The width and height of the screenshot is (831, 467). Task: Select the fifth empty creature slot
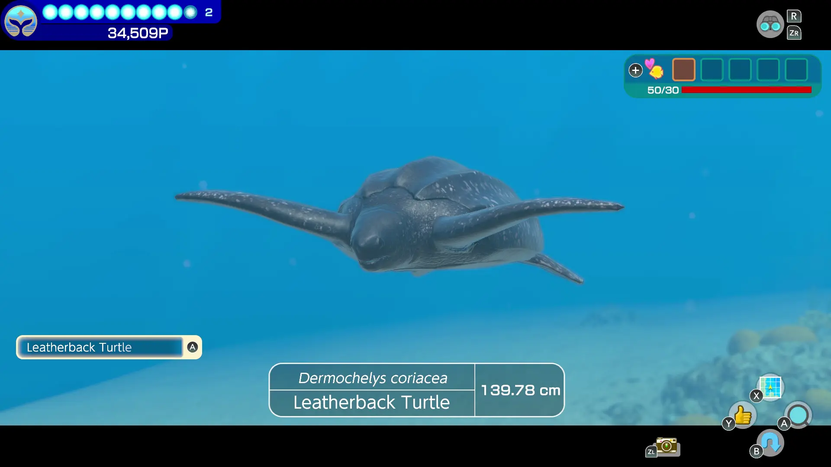(796, 70)
